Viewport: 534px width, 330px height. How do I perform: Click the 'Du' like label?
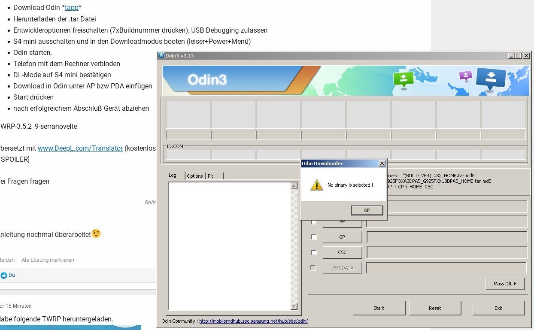[12, 275]
